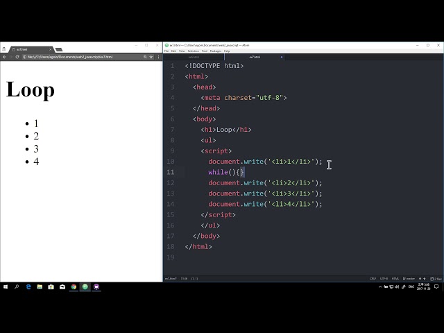Click the '<h1>Loop</h1>' code line
The height and width of the screenshot is (333, 444).
point(226,130)
